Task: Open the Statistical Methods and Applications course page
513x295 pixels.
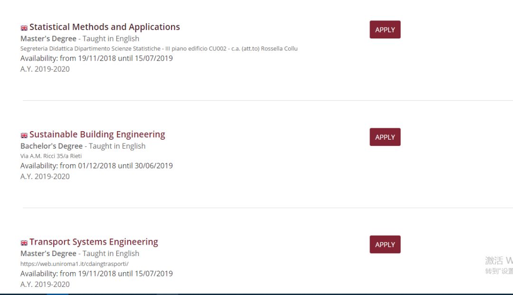Action: (104, 27)
